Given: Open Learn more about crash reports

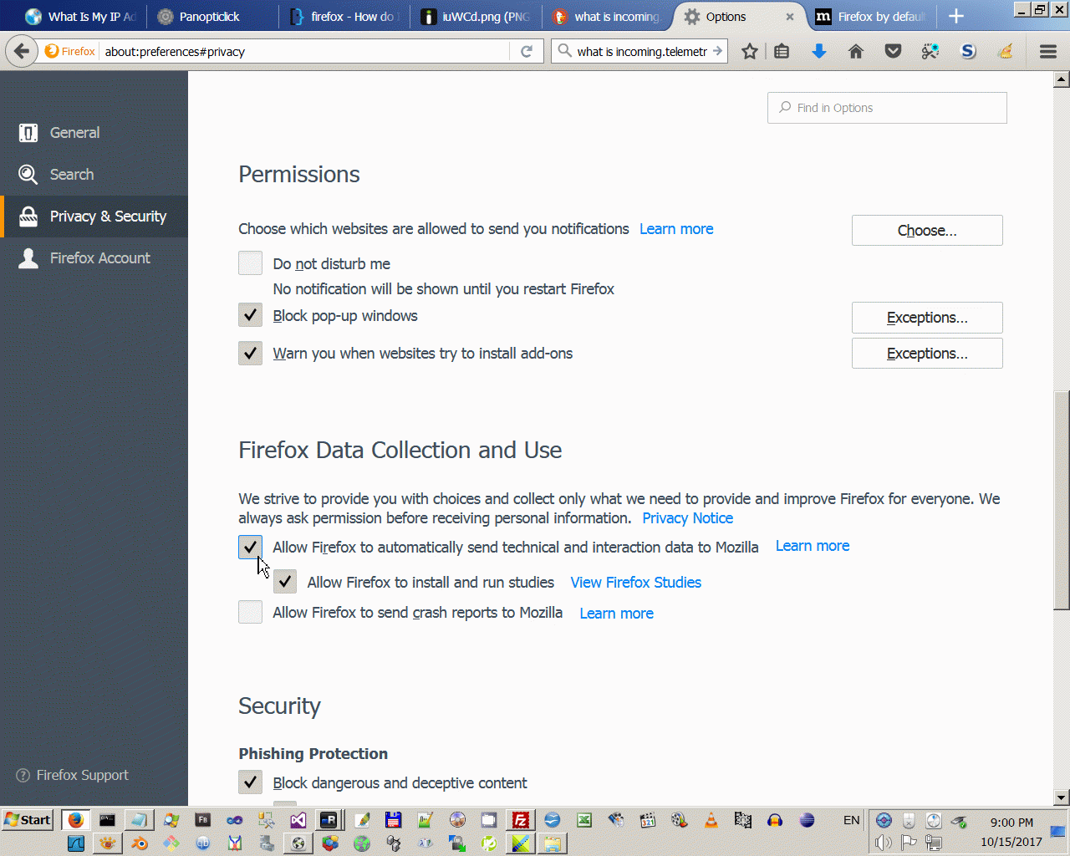Looking at the screenshot, I should (616, 614).
